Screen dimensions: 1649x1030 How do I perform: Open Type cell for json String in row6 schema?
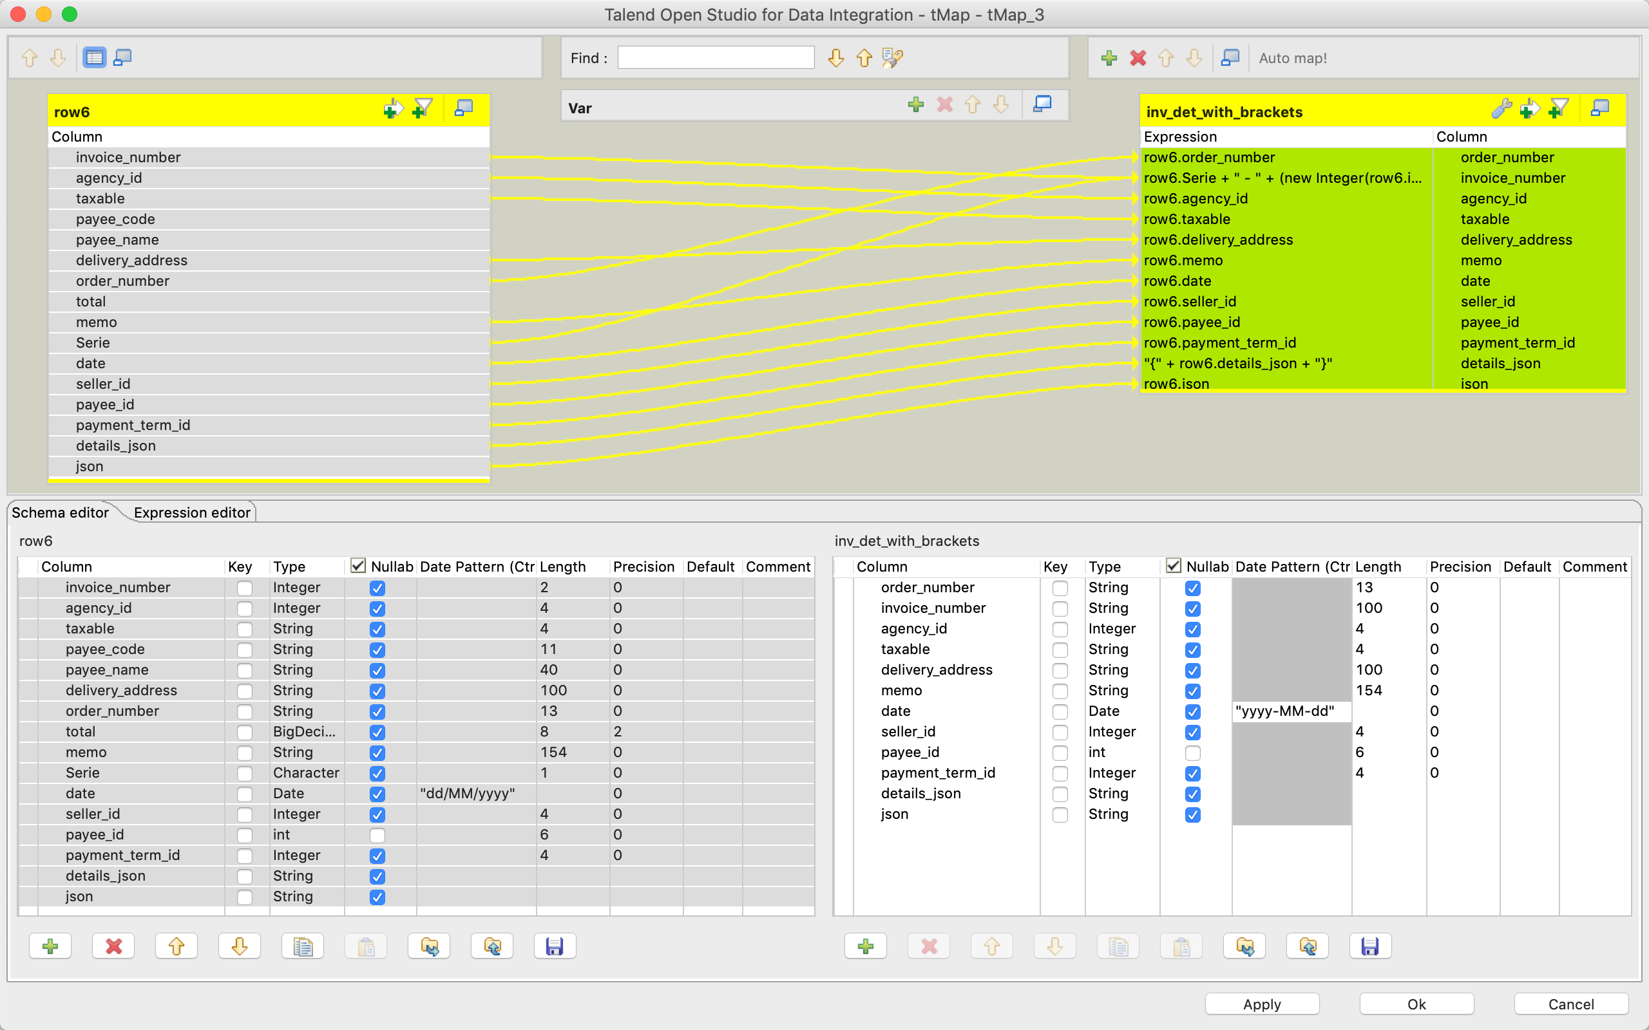307,897
